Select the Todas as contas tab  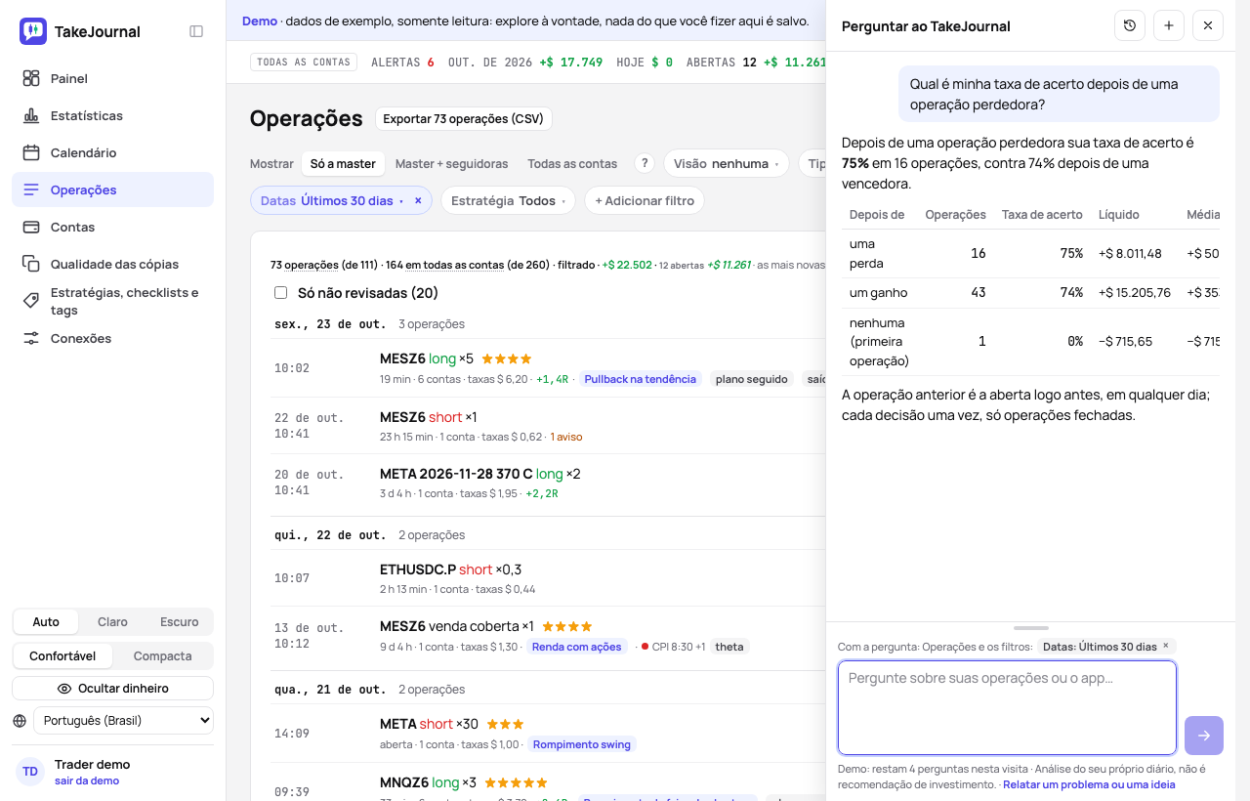(572, 163)
